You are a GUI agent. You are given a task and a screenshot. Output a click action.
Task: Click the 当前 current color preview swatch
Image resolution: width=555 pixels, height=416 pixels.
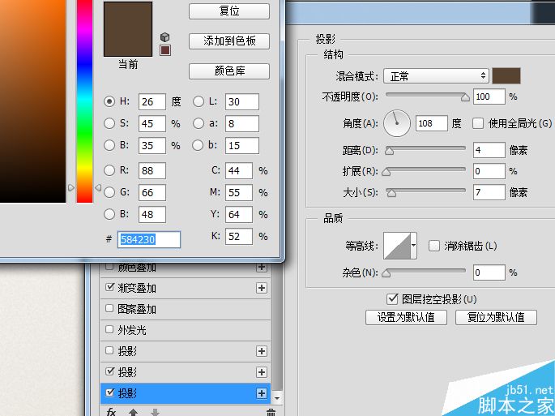coord(128,29)
